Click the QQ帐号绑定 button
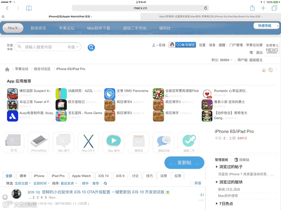Screen dimensions: 281x210 pos(182,45)
